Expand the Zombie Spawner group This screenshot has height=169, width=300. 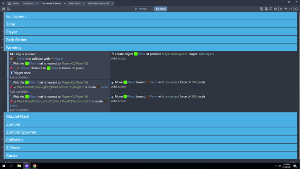click(x=2, y=132)
